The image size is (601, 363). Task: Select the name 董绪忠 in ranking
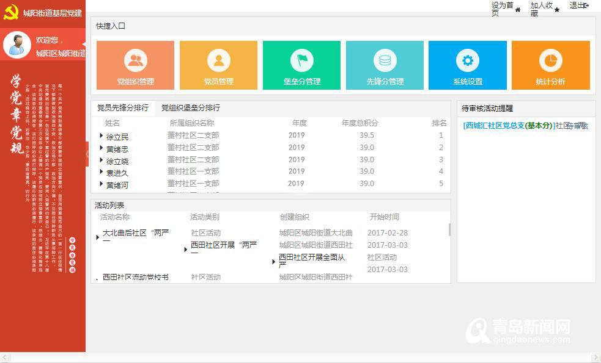[117, 149]
